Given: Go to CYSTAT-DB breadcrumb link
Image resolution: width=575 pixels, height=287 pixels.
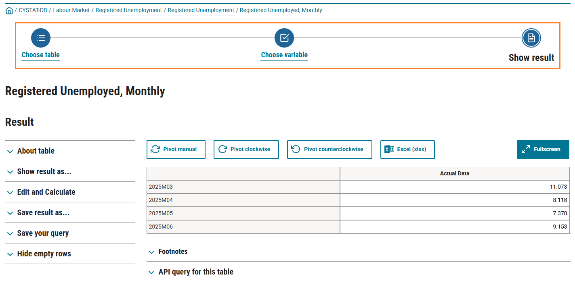Looking at the screenshot, I should [x=33, y=10].
